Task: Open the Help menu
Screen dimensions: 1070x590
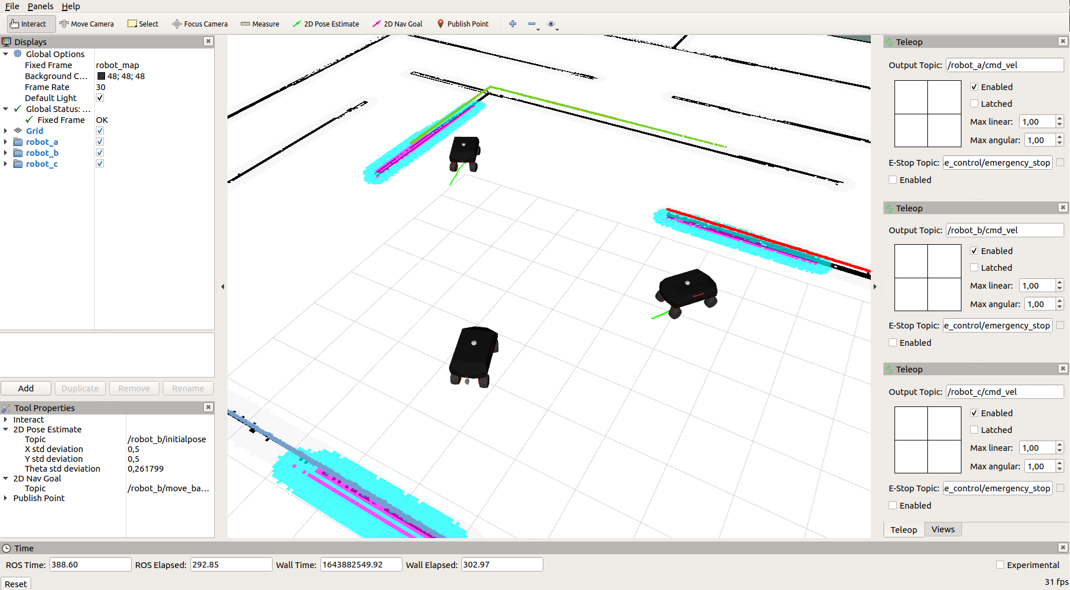Action: point(71,6)
